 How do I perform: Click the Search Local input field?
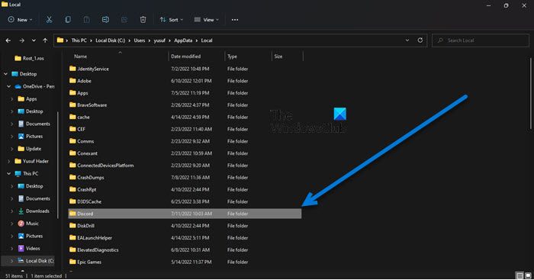[x=481, y=40]
